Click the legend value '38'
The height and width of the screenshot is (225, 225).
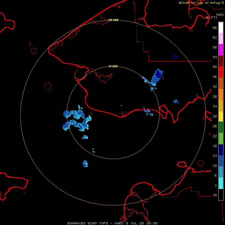(x=215, y=96)
